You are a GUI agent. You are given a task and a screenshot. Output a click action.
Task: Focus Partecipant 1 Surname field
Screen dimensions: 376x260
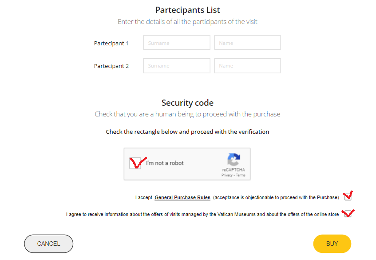(x=177, y=43)
